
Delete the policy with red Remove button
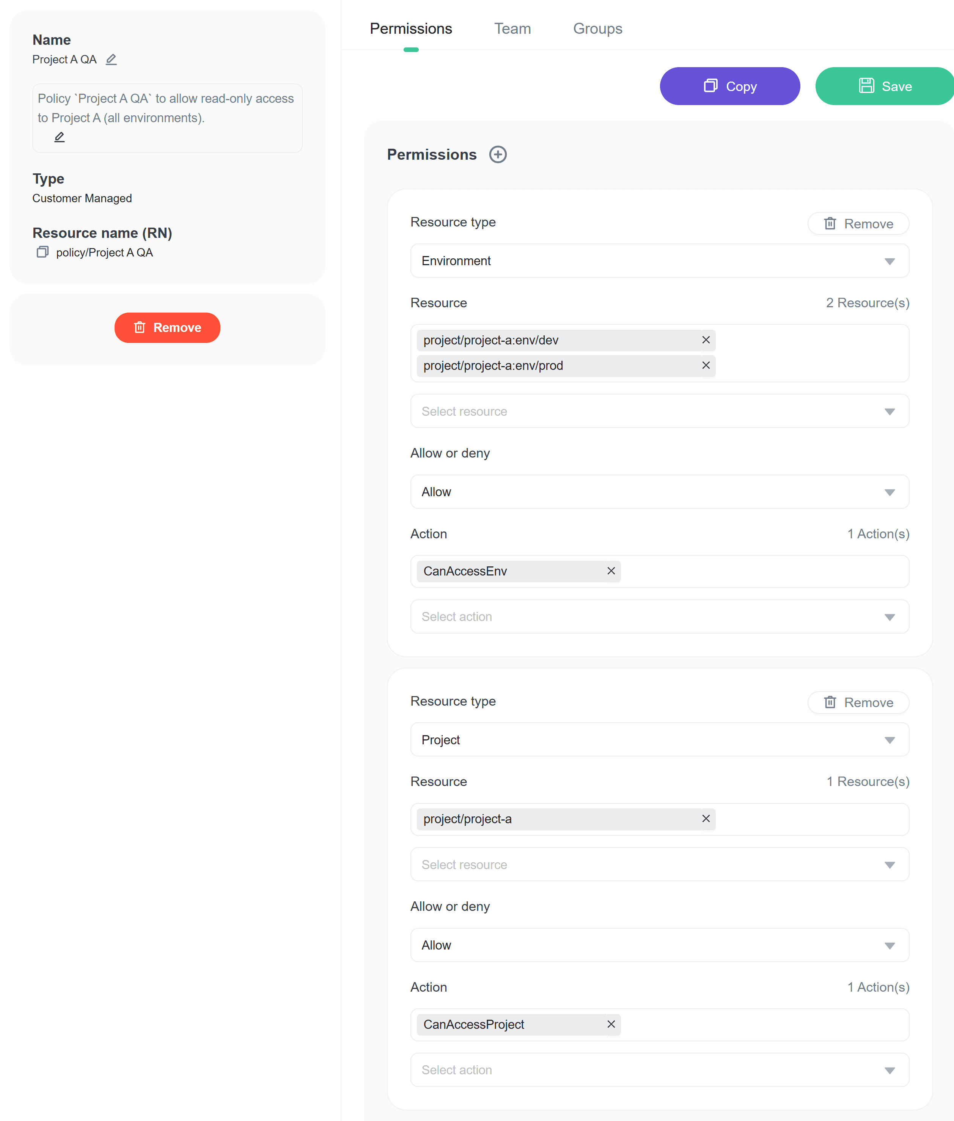(167, 328)
